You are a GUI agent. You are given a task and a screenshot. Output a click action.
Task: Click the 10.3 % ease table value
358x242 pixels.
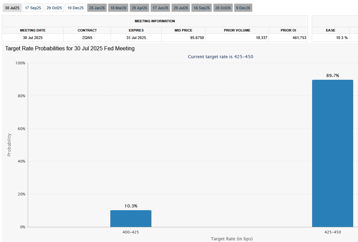342,38
